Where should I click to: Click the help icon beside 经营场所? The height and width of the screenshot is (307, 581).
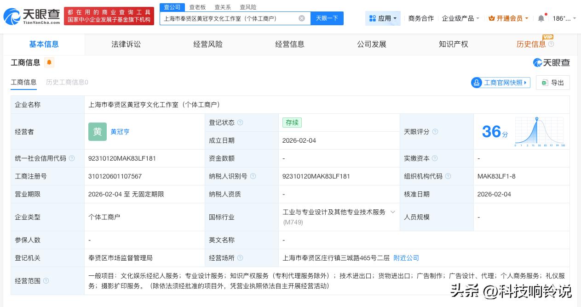pyautogui.click(x=240, y=258)
